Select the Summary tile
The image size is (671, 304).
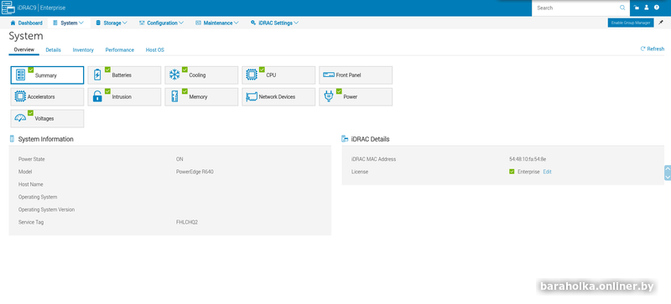(47, 75)
